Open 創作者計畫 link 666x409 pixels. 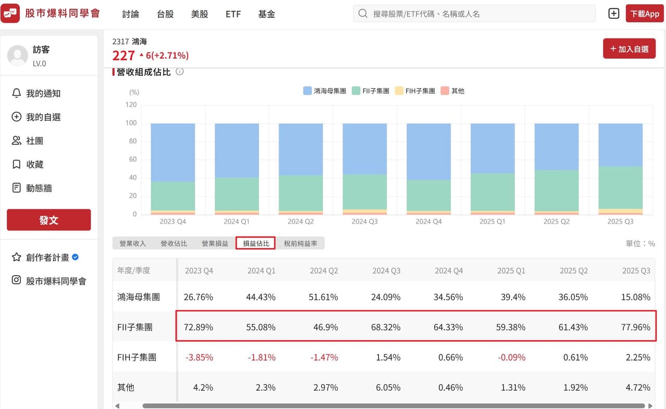coord(47,257)
